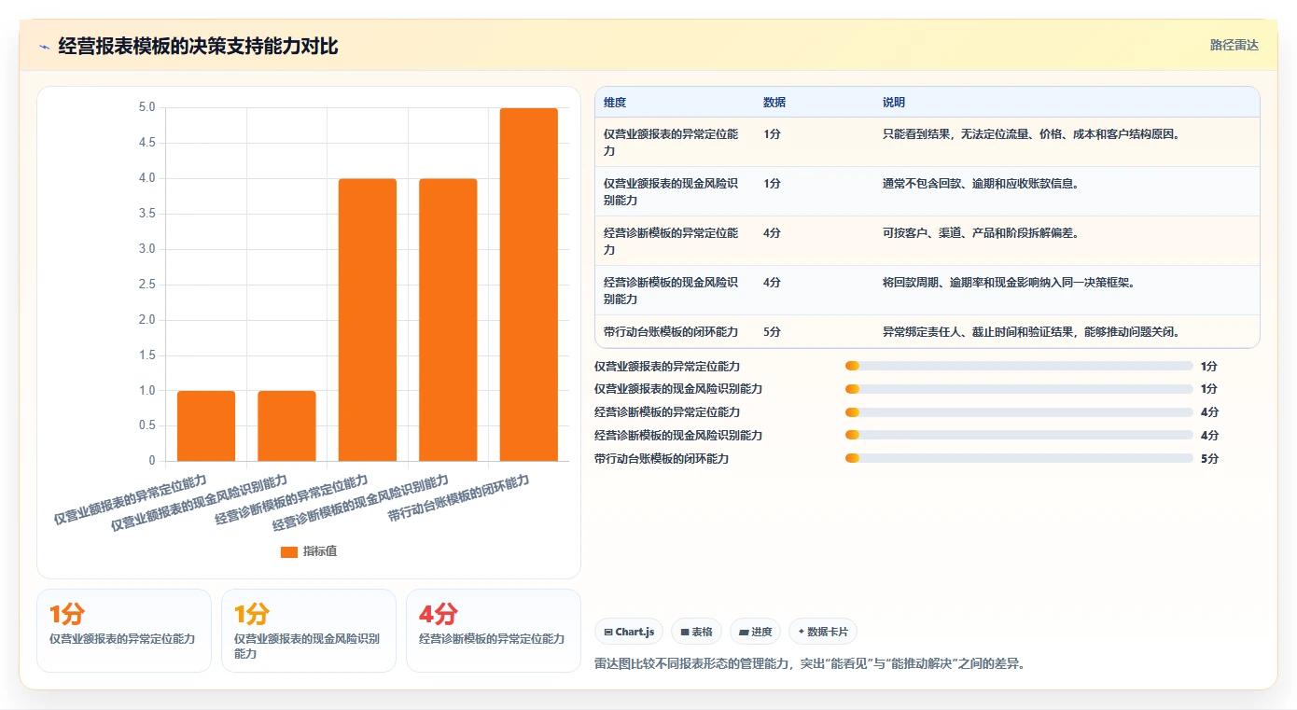The image size is (1297, 710).
Task: Click description 可按客户、渠道、产品和阶段拆解偏差。
Action: click(981, 233)
